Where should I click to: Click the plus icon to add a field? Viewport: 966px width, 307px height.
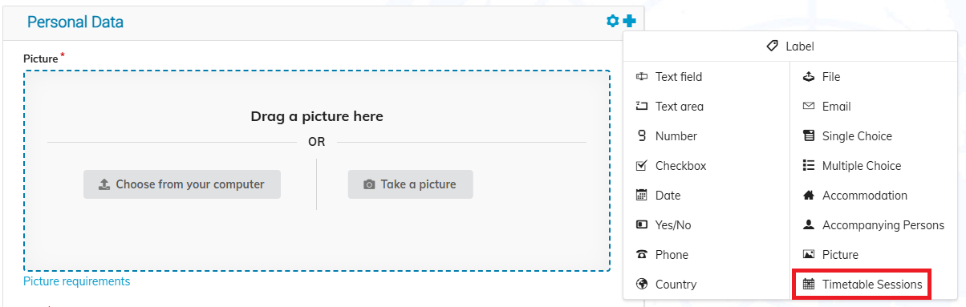pyautogui.click(x=629, y=21)
